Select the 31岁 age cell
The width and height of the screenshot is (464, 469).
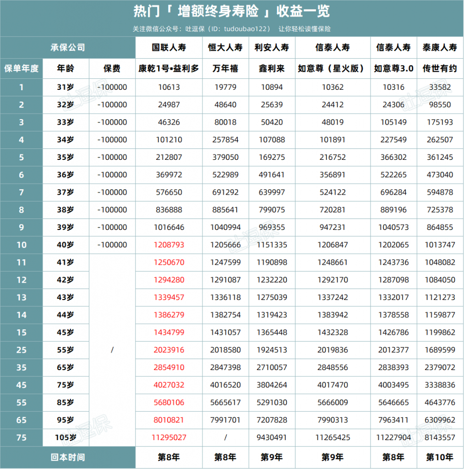[x=66, y=87]
